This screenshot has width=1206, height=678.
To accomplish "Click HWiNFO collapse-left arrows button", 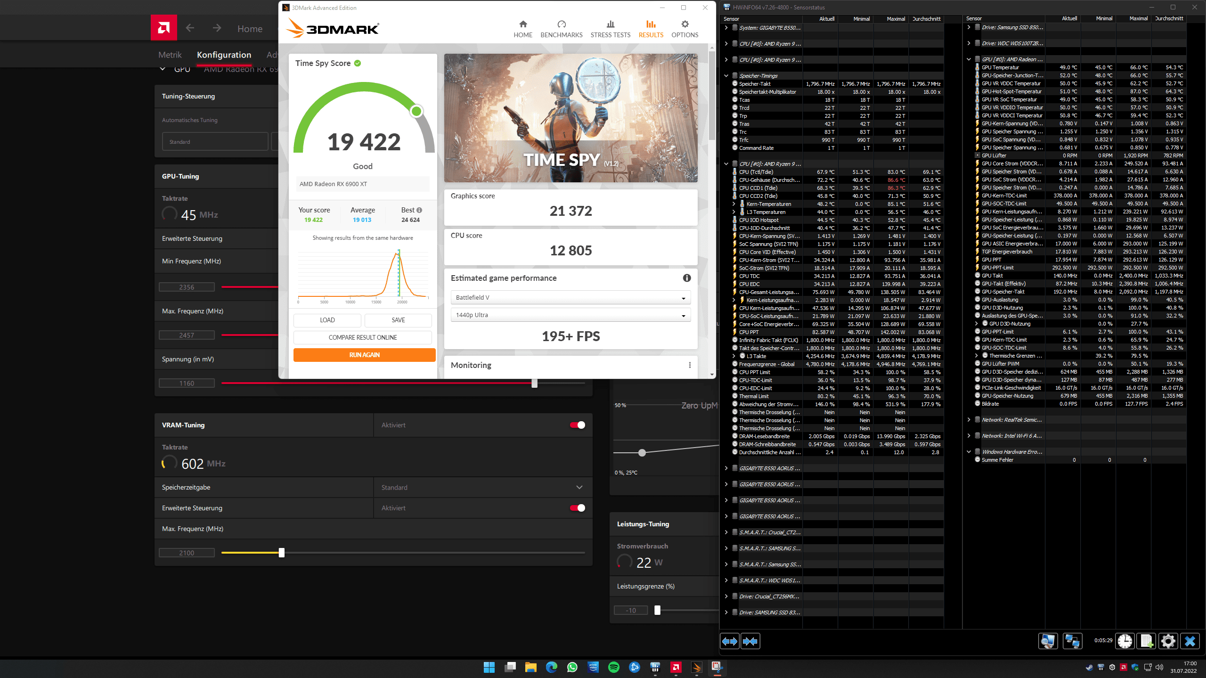I will click(x=729, y=641).
